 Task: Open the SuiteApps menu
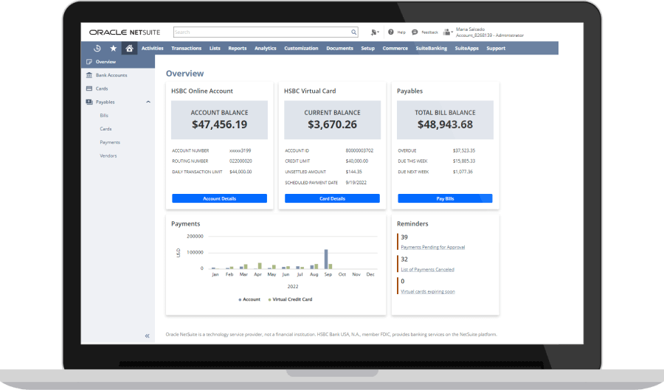coord(467,48)
